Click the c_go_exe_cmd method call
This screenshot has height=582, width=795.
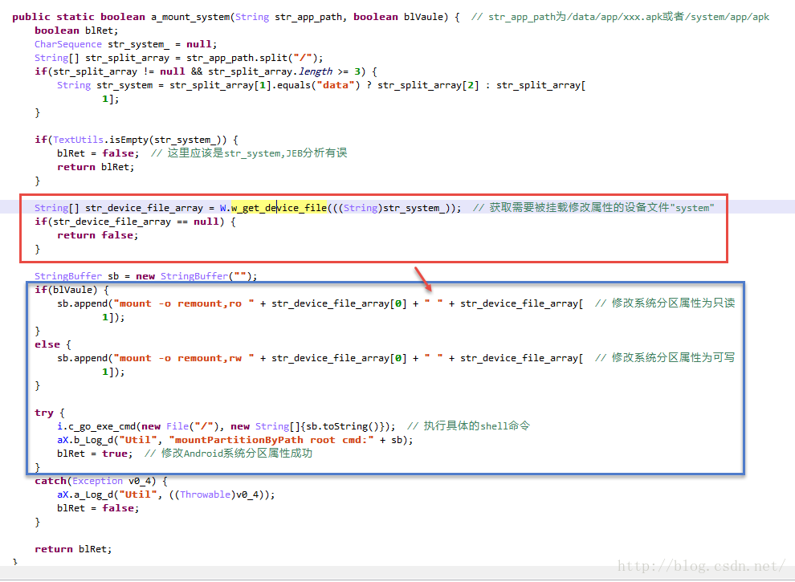(101, 426)
